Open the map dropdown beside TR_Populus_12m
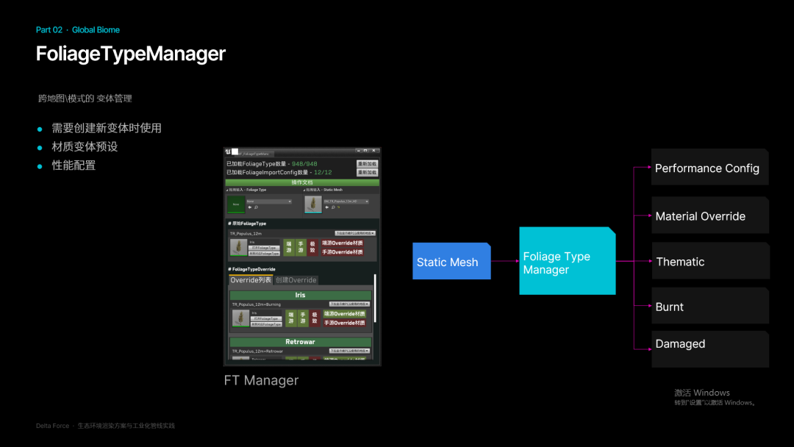The width and height of the screenshot is (794, 447). (355, 233)
